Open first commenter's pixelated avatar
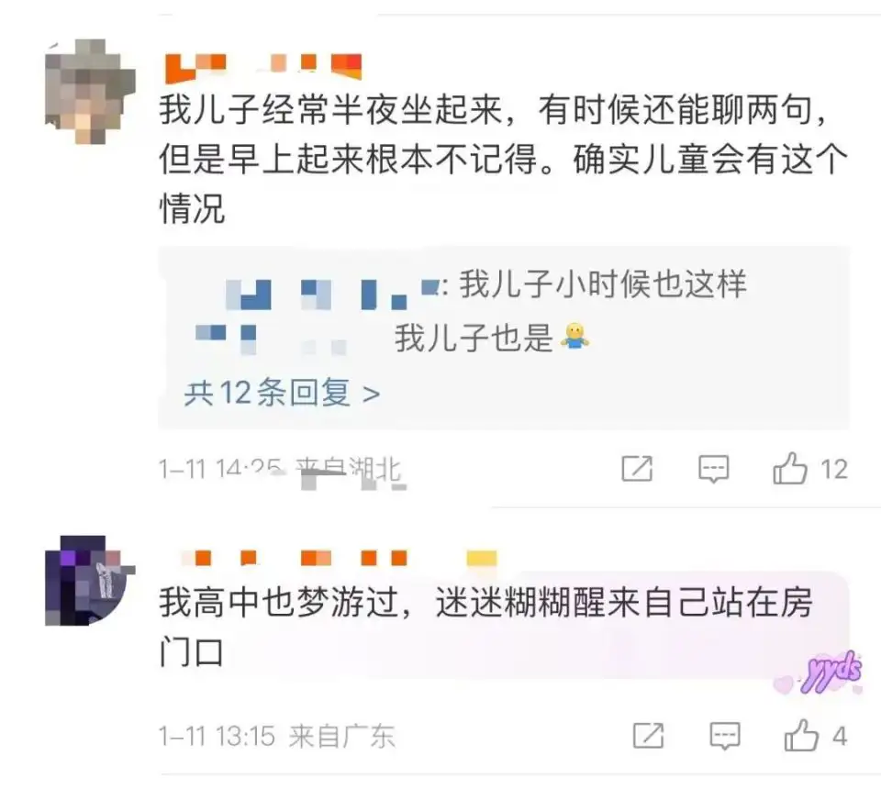This screenshot has width=881, height=789. [90, 91]
